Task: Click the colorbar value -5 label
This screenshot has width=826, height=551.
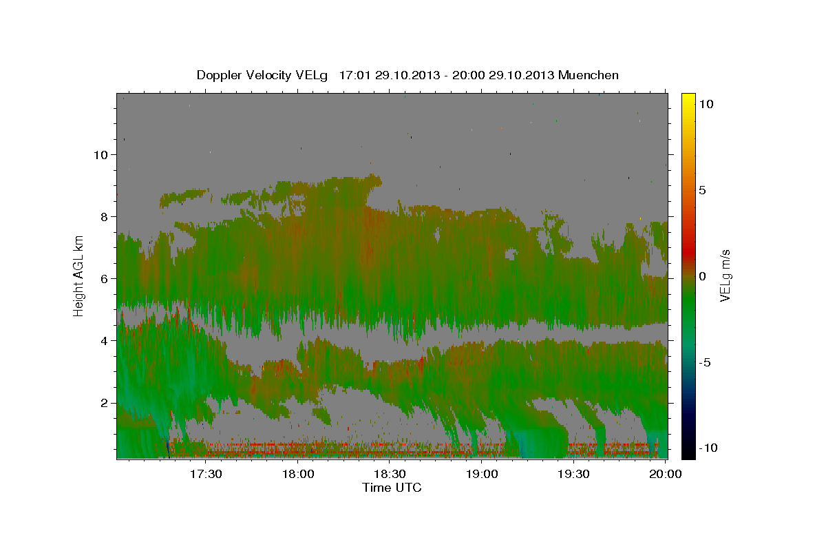Action: click(x=704, y=362)
